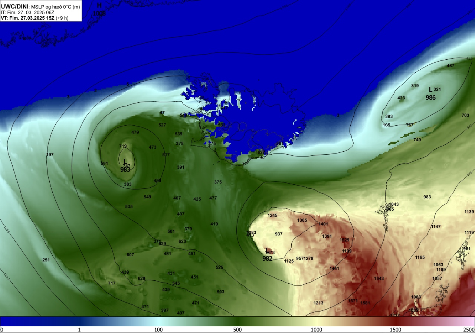Screen dimensions: 475x333
Task: Click the 527 height value
Action: [162, 125]
